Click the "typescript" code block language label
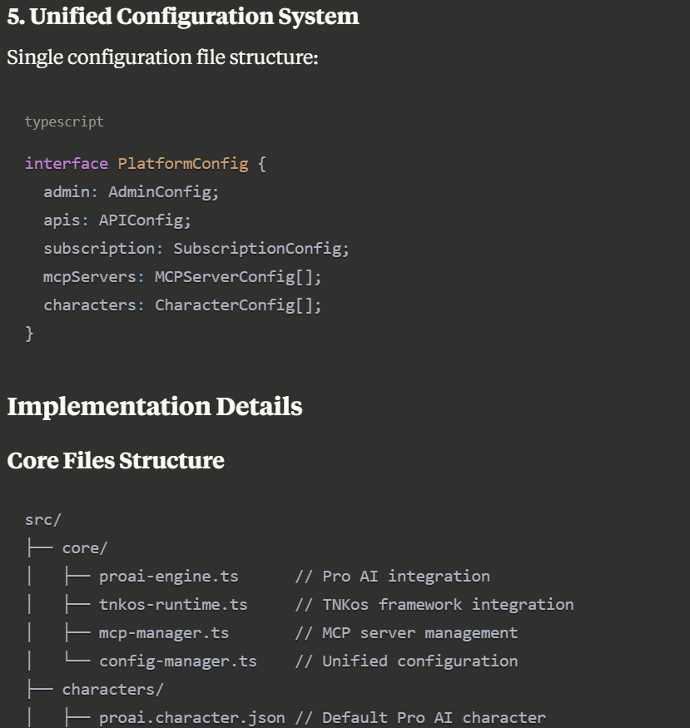The image size is (690, 728). tap(64, 121)
